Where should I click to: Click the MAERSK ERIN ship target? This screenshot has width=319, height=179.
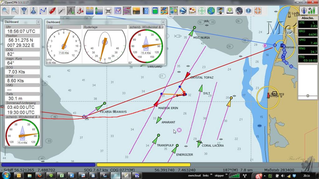pyautogui.click(x=156, y=104)
